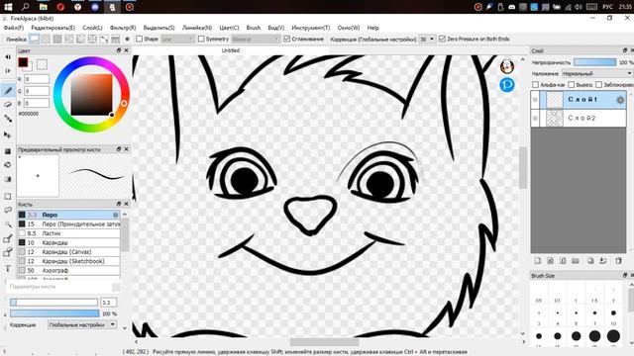Click the blue P icon near canvas

(x=507, y=85)
